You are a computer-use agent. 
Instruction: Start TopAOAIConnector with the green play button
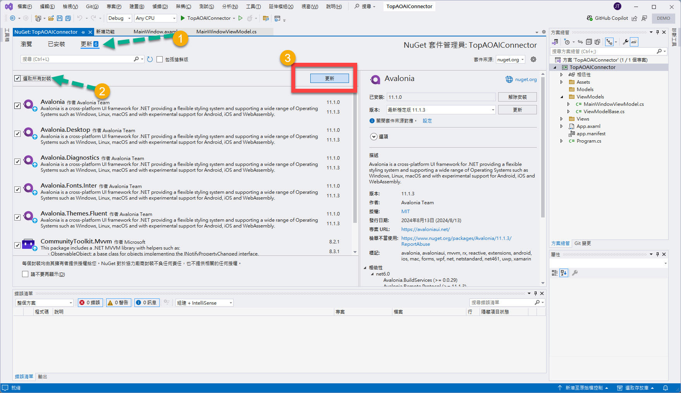coord(183,18)
